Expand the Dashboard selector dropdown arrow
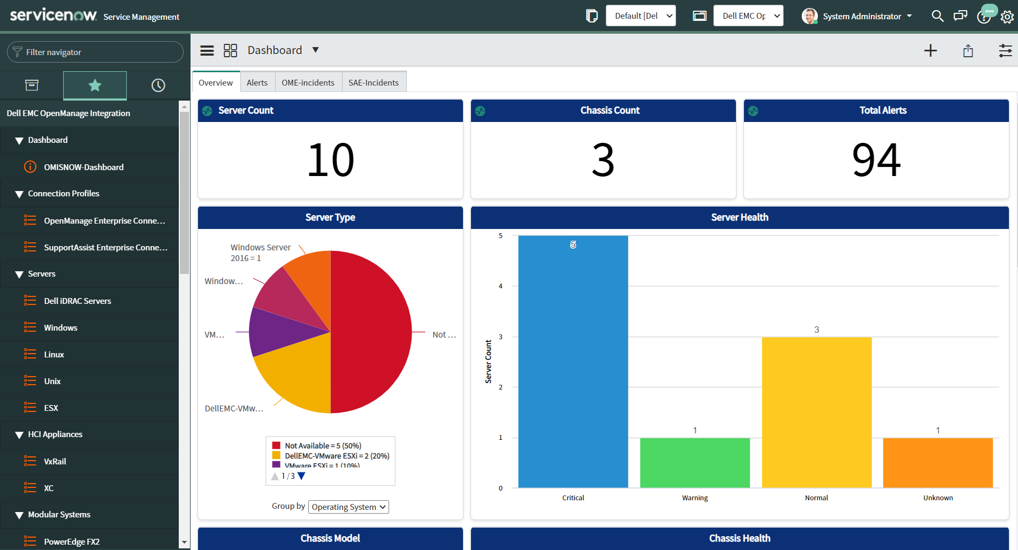The height and width of the screenshot is (550, 1018). (x=316, y=50)
